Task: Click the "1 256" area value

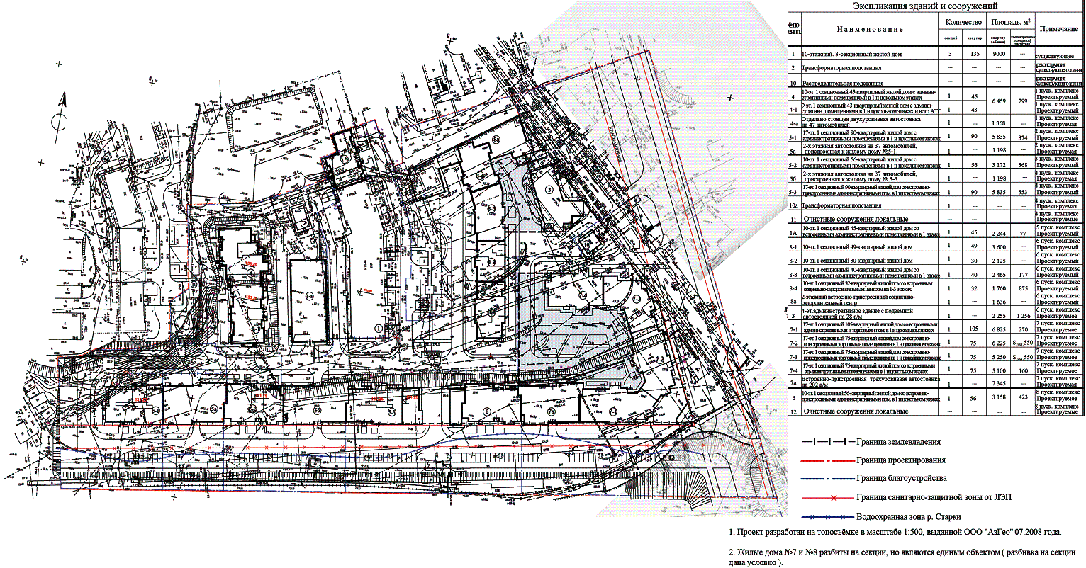Action: 1022,316
